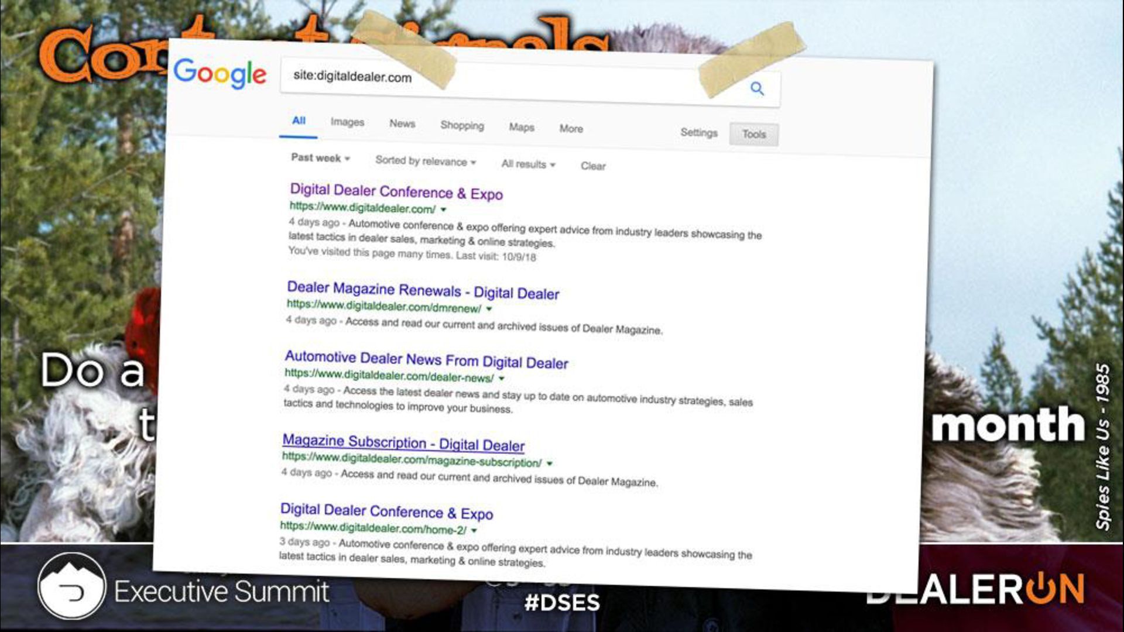Click the Executive Summit circular logo
The image size is (1124, 632).
71,586
